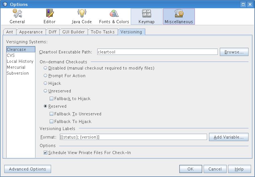Go to the ToDo Tasks tab

(103, 32)
